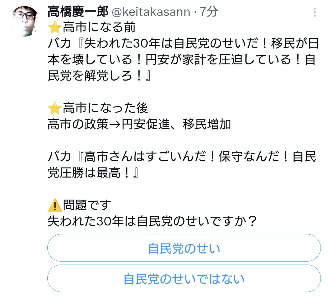
Task: Click the star emoji before 高市になる前
Action: pos(55,28)
